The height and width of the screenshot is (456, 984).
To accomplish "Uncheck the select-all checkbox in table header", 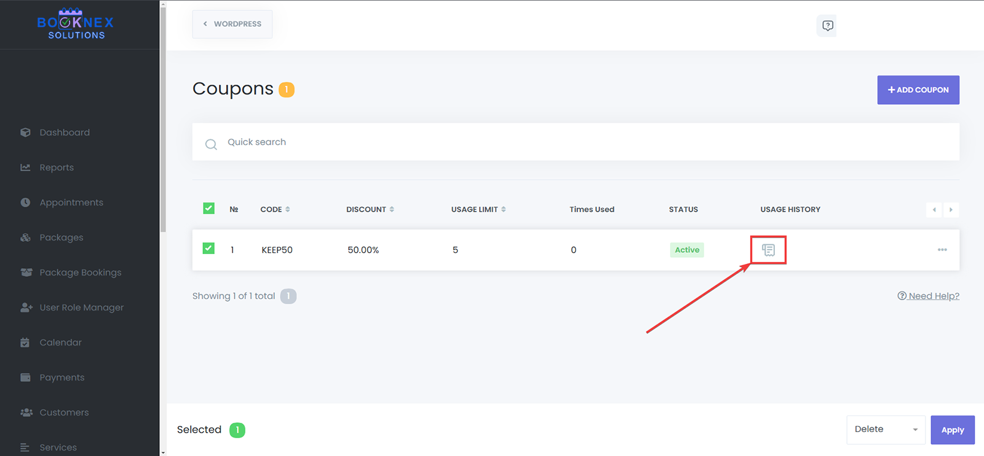I will pos(209,209).
